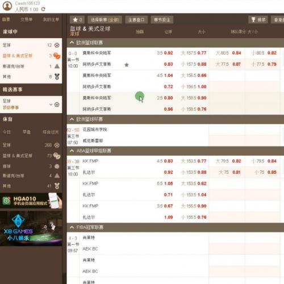This screenshot has width=284, height=284.
Task: Select live basketball & American football icon
Action: click(x=57, y=56)
